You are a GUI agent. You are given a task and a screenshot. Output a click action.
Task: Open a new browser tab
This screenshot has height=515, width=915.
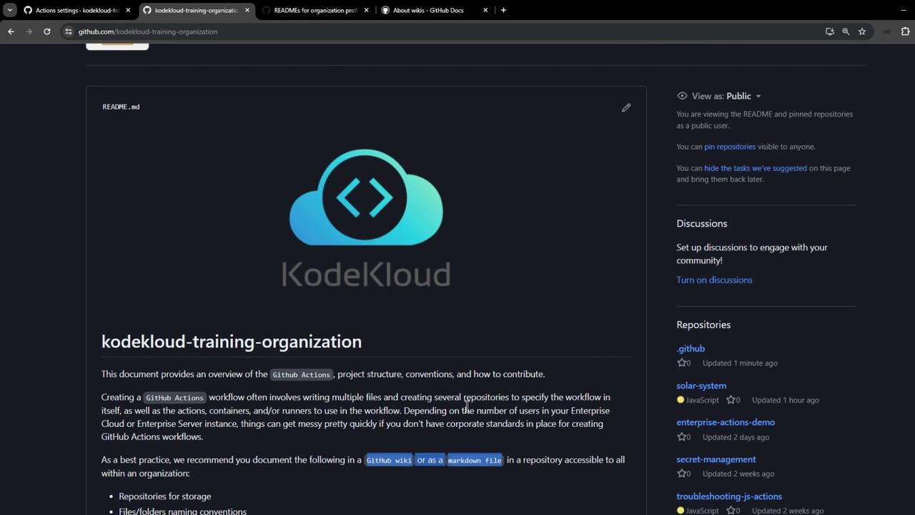(x=503, y=10)
